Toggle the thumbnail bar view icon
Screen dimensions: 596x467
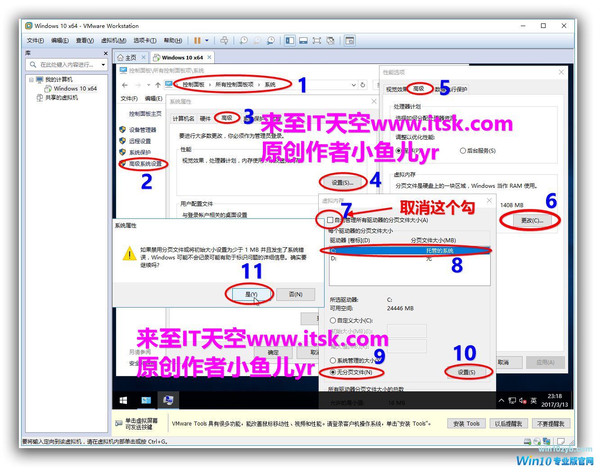point(303,41)
